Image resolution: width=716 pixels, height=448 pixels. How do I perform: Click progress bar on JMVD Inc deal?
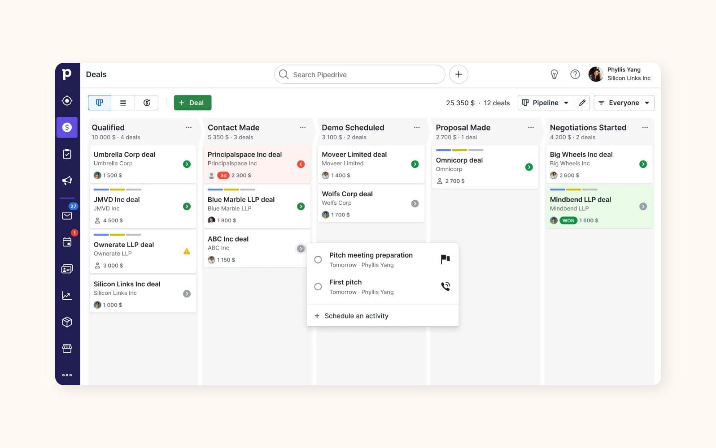pos(117,190)
